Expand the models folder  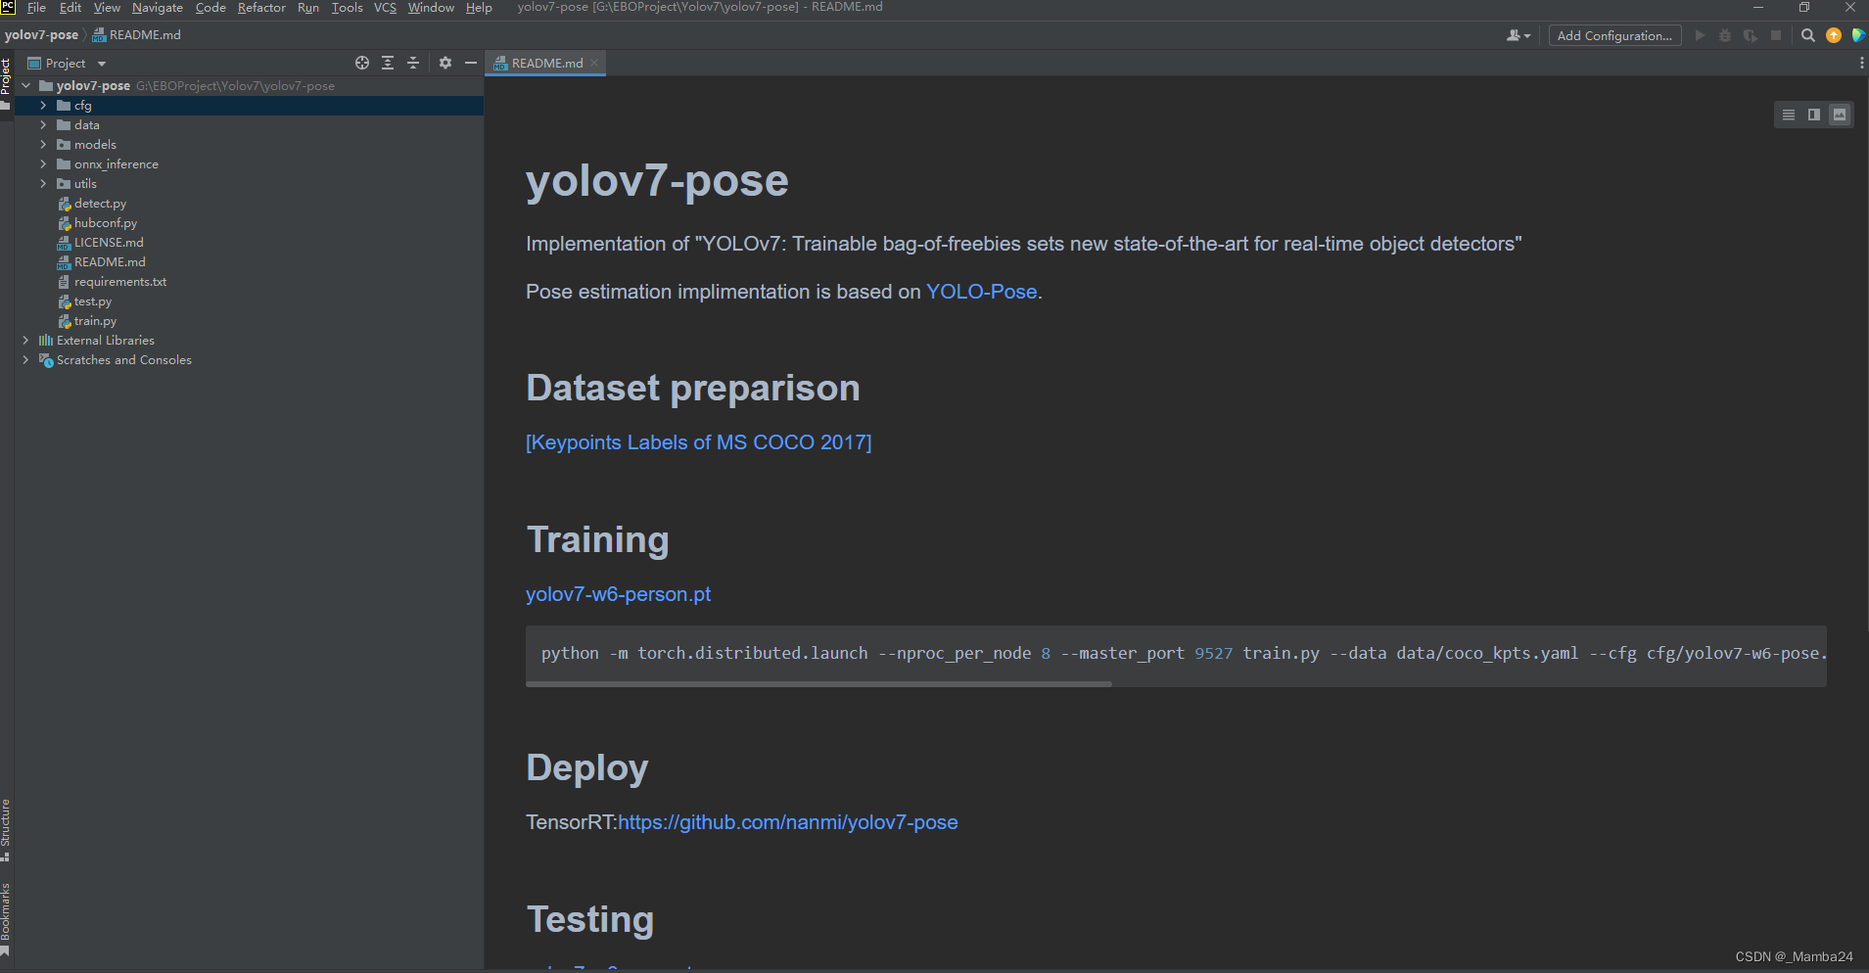(43, 144)
